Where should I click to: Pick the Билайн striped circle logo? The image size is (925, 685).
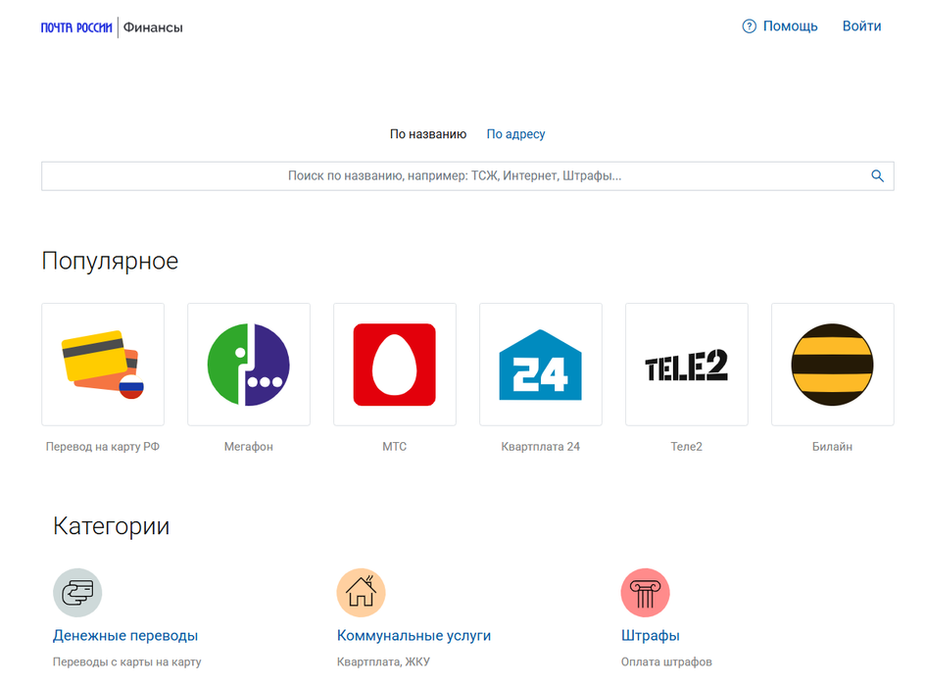pyautogui.click(x=832, y=364)
